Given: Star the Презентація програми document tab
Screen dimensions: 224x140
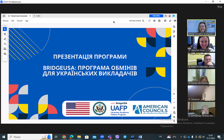Looking at the screenshot, I should click(9, 16).
